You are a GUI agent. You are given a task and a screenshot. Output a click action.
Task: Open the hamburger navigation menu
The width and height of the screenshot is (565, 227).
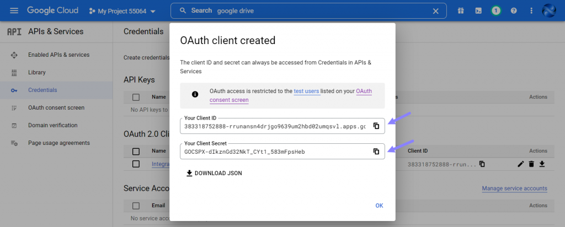[14, 11]
